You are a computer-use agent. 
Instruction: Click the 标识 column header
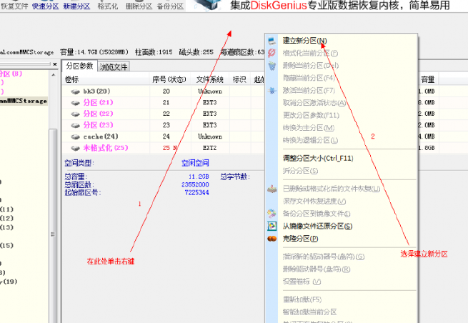(x=239, y=79)
